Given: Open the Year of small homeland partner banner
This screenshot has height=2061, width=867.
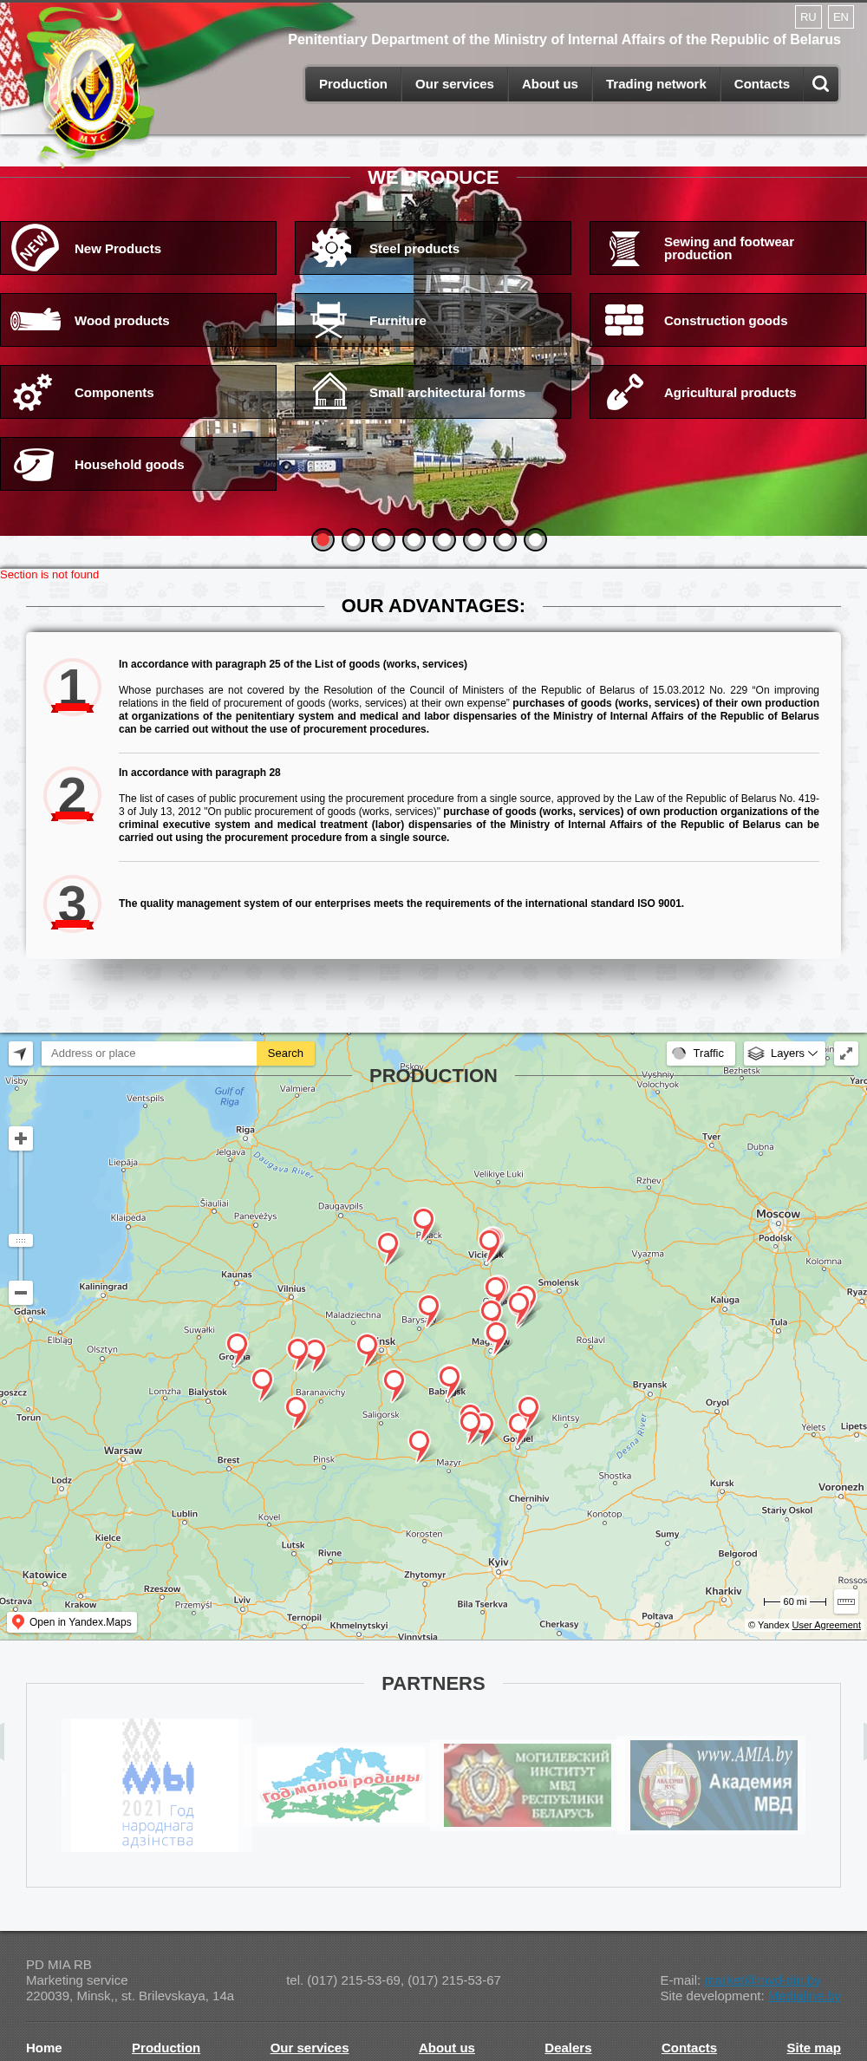Looking at the screenshot, I should [x=342, y=1785].
